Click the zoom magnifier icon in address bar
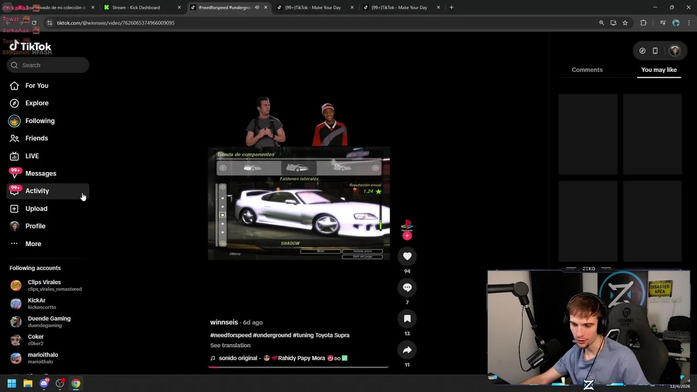The image size is (697, 392). click(601, 23)
